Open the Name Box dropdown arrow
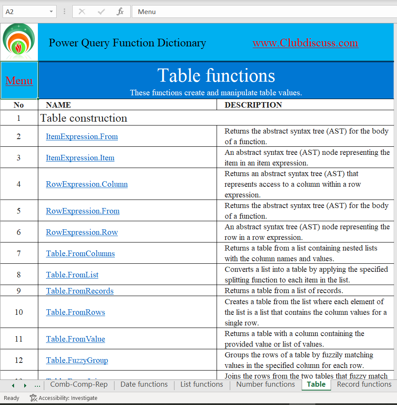 (x=51, y=11)
